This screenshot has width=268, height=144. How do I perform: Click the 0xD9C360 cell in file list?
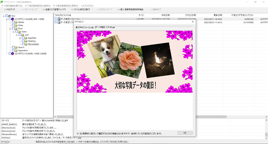tap(249, 19)
